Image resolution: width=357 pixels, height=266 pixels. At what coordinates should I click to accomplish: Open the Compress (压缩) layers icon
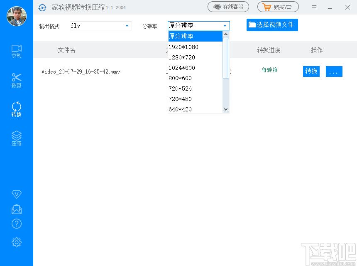(17, 138)
